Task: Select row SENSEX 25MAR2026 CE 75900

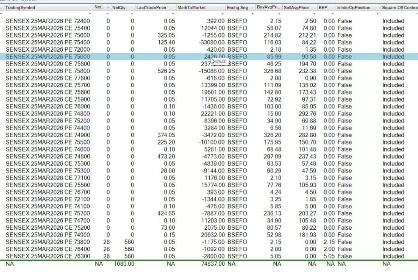Action: tap(209, 99)
